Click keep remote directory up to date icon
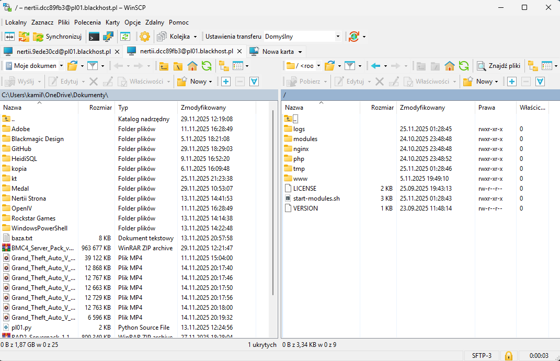Screen dimensions: 560x361 click(x=125, y=37)
